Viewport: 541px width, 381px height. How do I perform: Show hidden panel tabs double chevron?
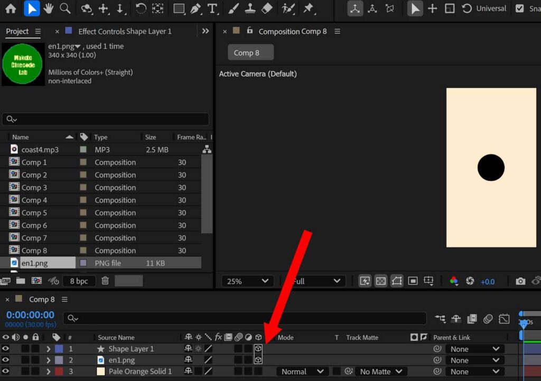(x=206, y=31)
